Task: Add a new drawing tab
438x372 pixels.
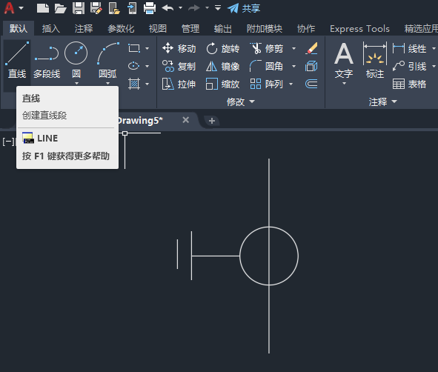Action: (212, 121)
